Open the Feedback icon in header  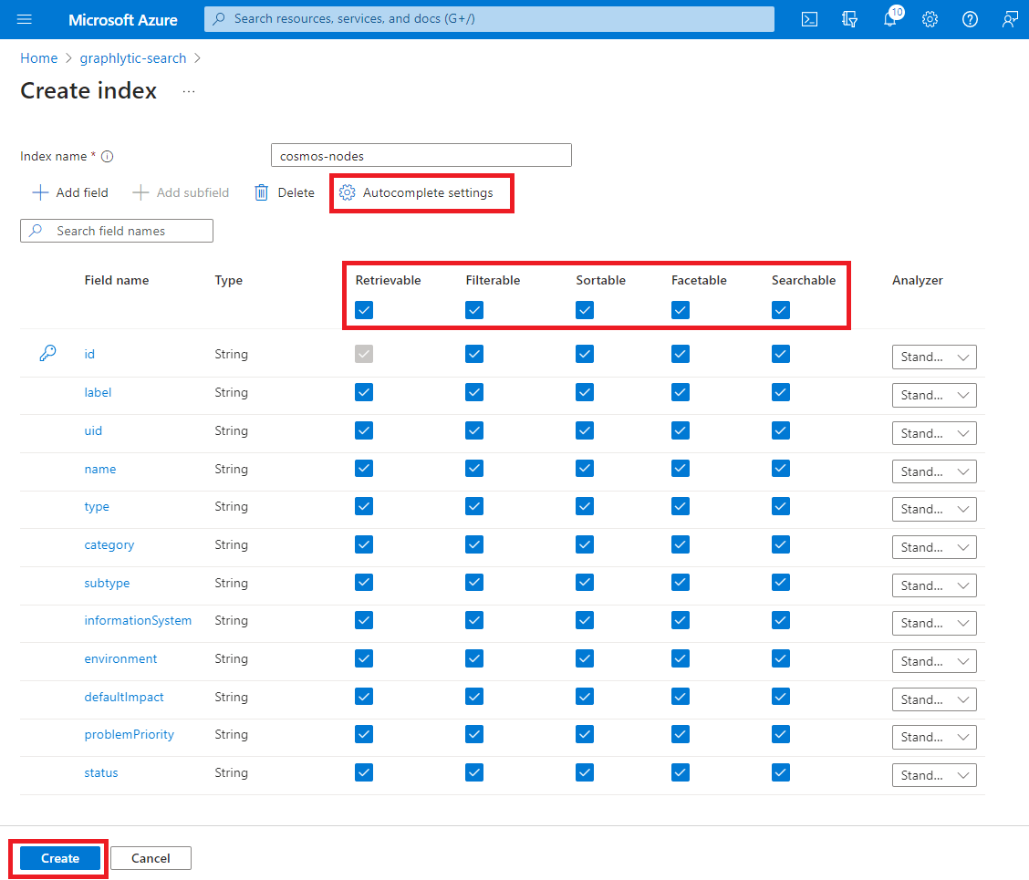(x=1009, y=19)
